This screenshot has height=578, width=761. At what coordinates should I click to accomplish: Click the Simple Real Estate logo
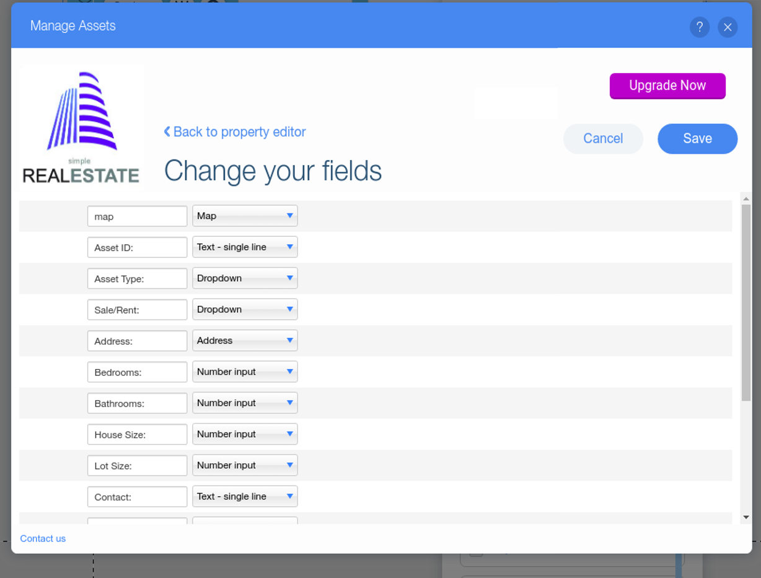81,127
